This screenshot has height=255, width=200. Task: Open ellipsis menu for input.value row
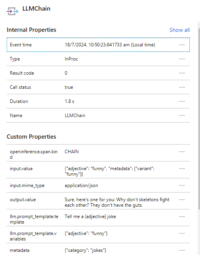(182, 169)
